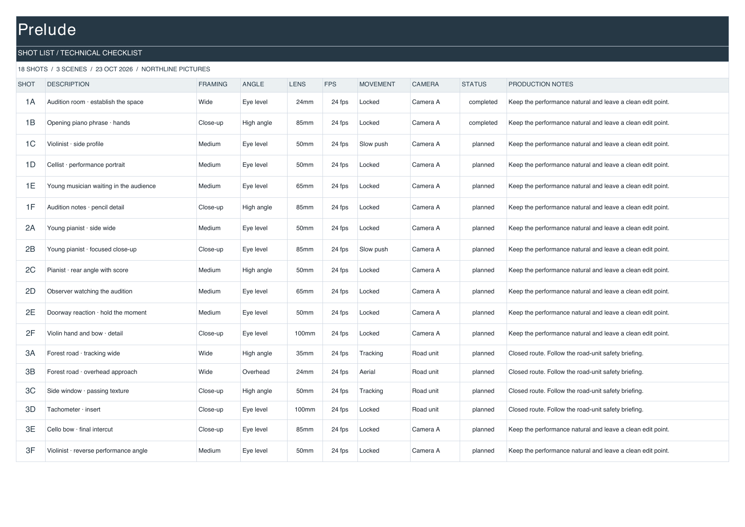Click the planned status of shot 3E
This screenshot has height=527, width=745.
[483, 430]
